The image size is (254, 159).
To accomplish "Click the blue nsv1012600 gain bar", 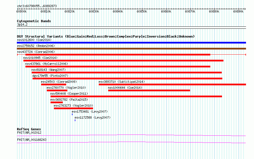I will click(131, 43).
